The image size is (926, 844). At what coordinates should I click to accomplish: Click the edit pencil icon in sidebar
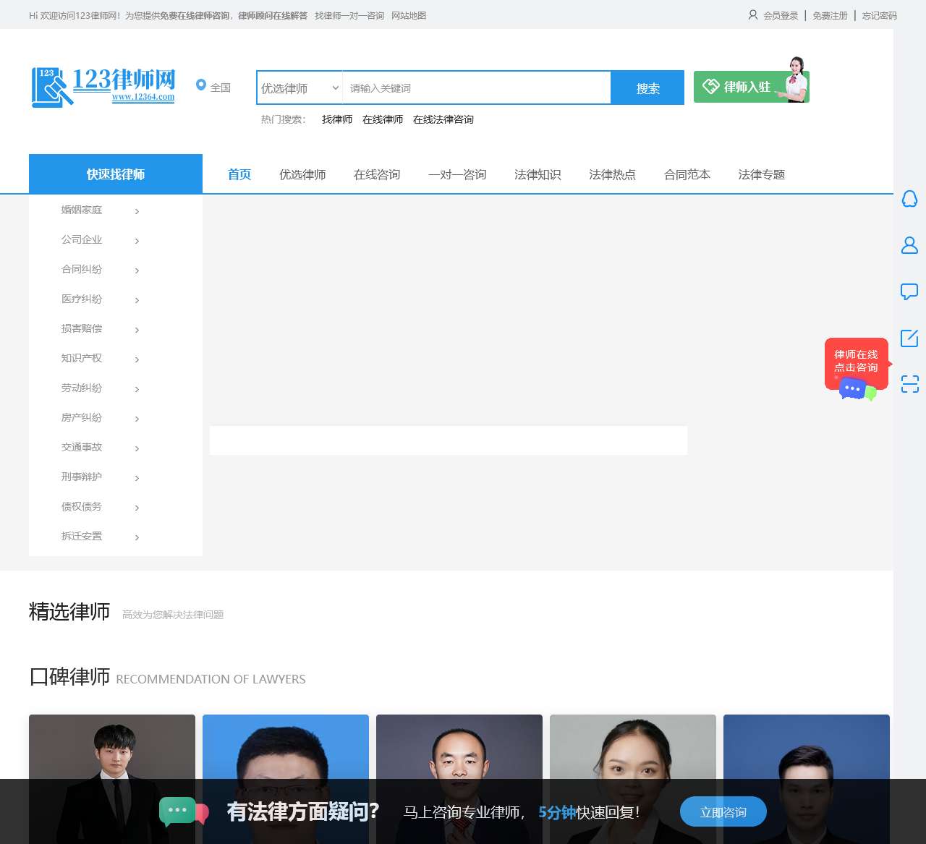tap(909, 338)
